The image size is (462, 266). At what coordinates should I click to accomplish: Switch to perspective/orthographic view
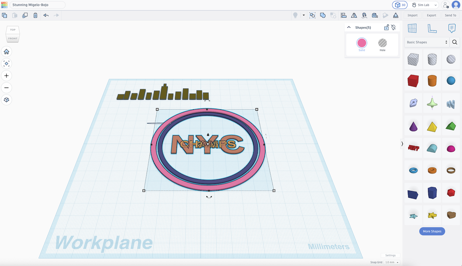point(6,100)
